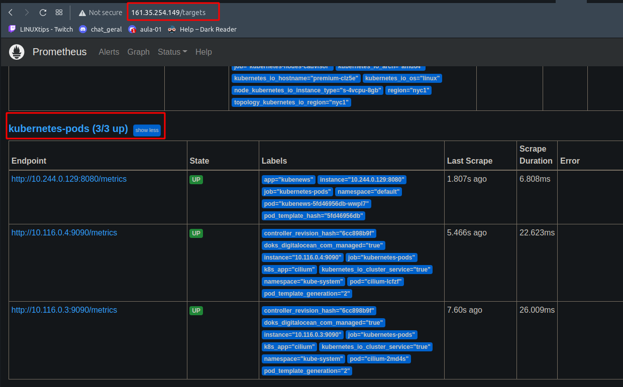
Task: Click the pod="cilium-2md4s" label
Action: coord(379,359)
